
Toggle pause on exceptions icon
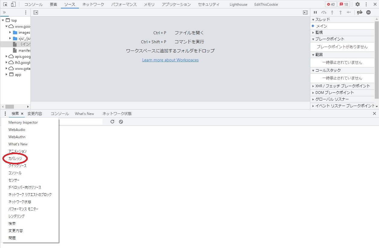tap(368, 12)
